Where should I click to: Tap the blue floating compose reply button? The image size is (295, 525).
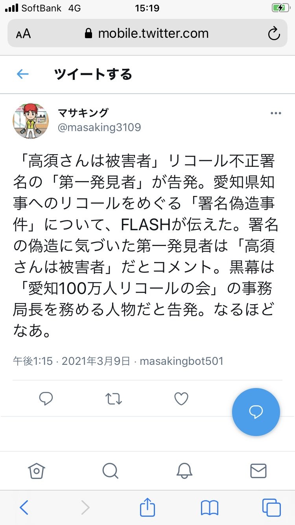coord(256,412)
